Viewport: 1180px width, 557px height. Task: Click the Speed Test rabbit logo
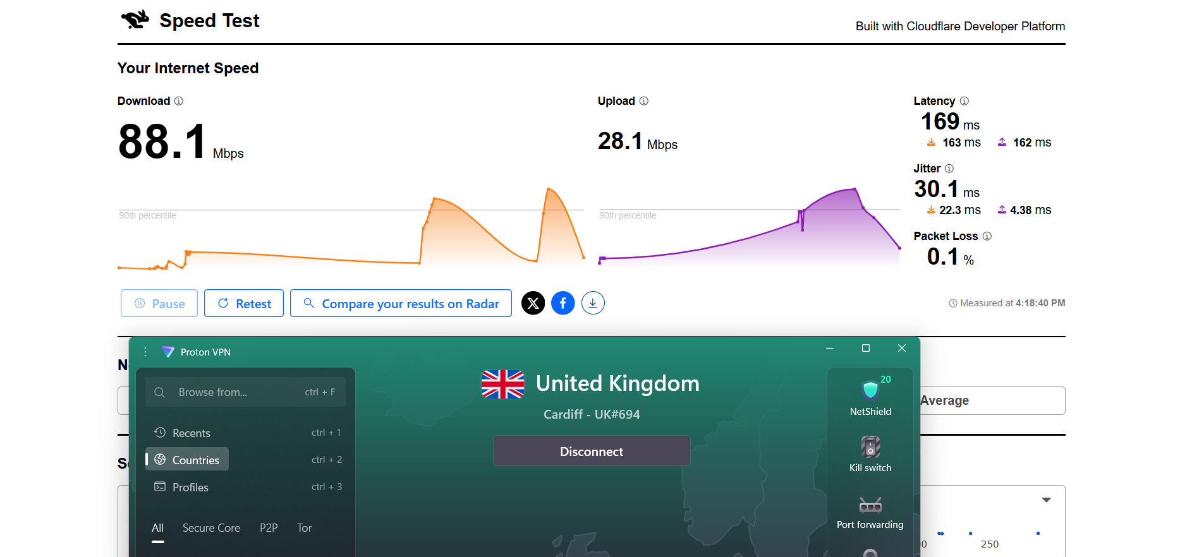[135, 20]
